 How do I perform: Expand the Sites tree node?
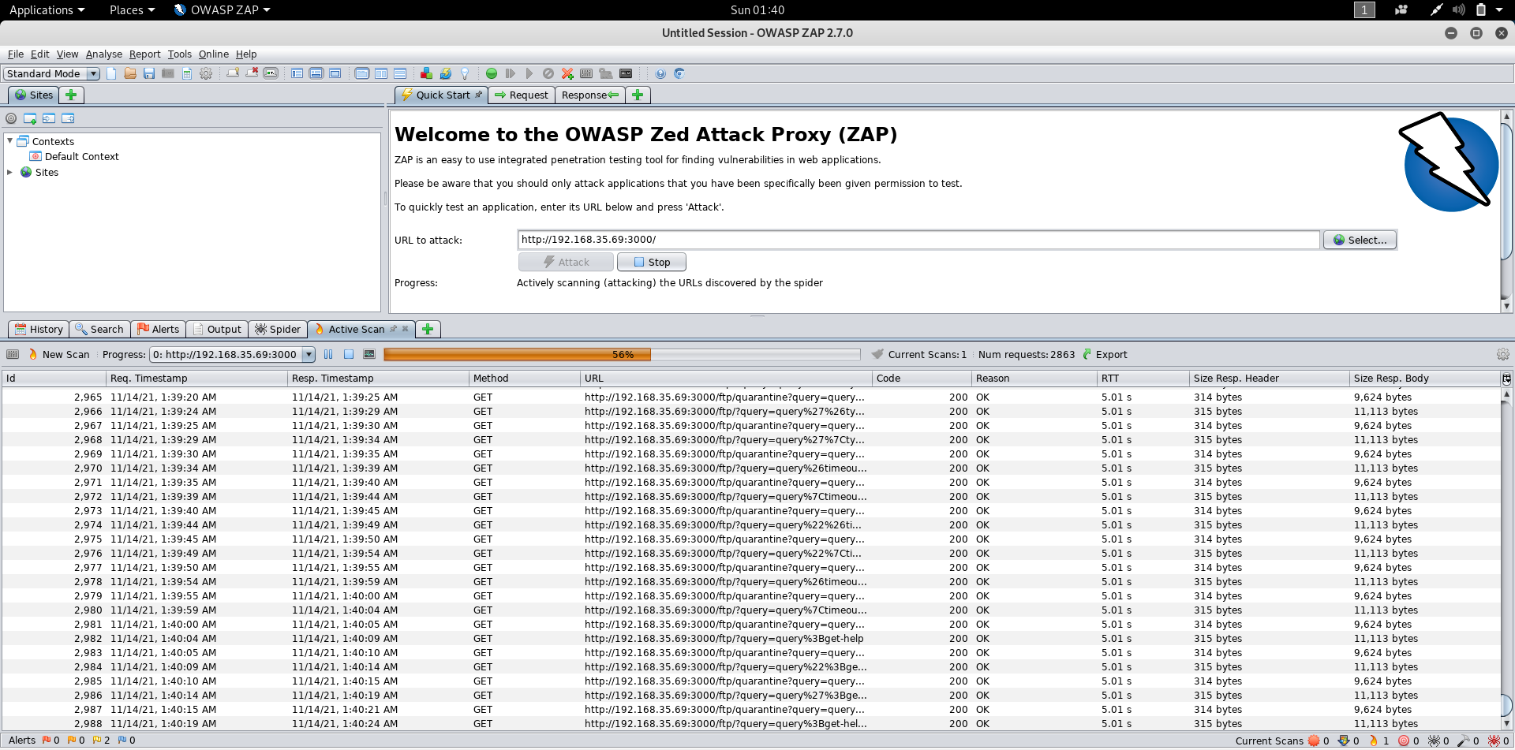click(x=9, y=172)
